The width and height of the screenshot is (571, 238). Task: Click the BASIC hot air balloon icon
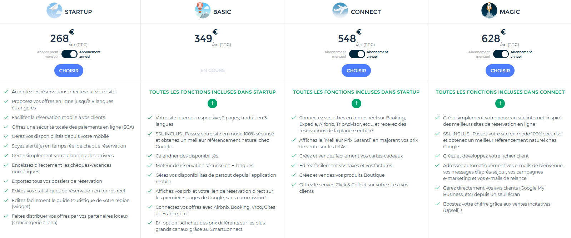point(203,10)
